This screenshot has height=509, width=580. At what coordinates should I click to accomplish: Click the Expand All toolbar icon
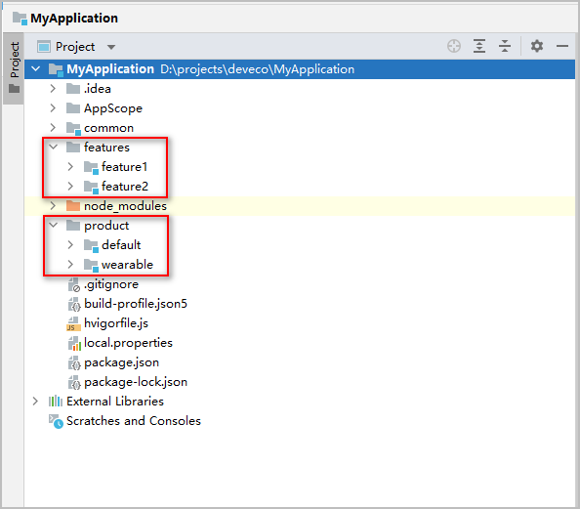pyautogui.click(x=479, y=46)
